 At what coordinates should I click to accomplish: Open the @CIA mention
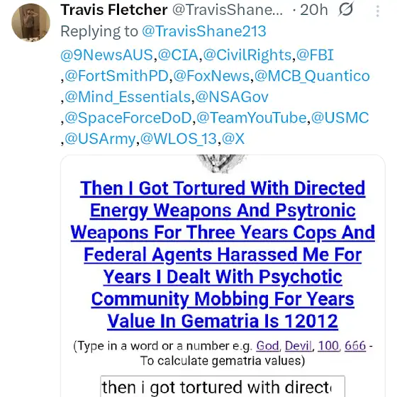coord(178,55)
